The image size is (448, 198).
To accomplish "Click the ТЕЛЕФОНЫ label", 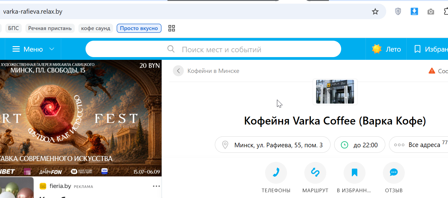I will pos(276,191).
